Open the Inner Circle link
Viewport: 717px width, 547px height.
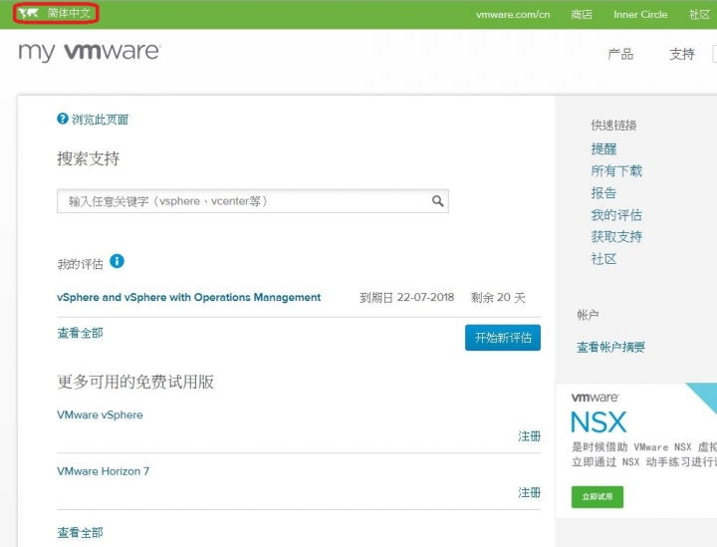(x=640, y=15)
